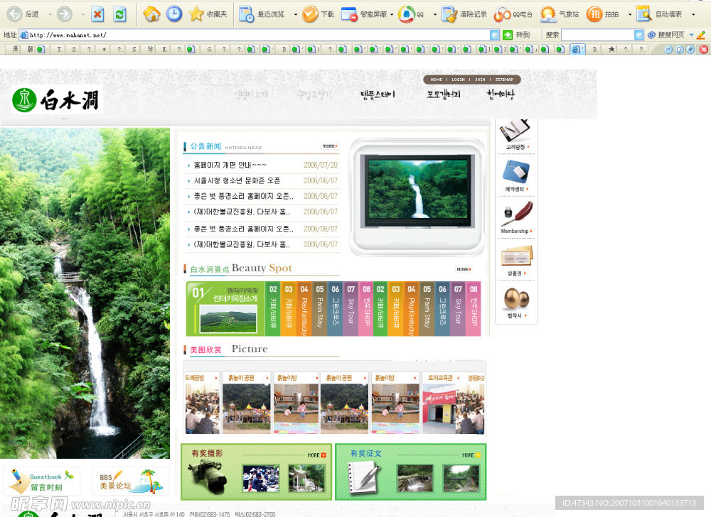This screenshot has height=517, width=711.
Task: Expand the 拍拍 dropdown arrow
Action: [630, 14]
